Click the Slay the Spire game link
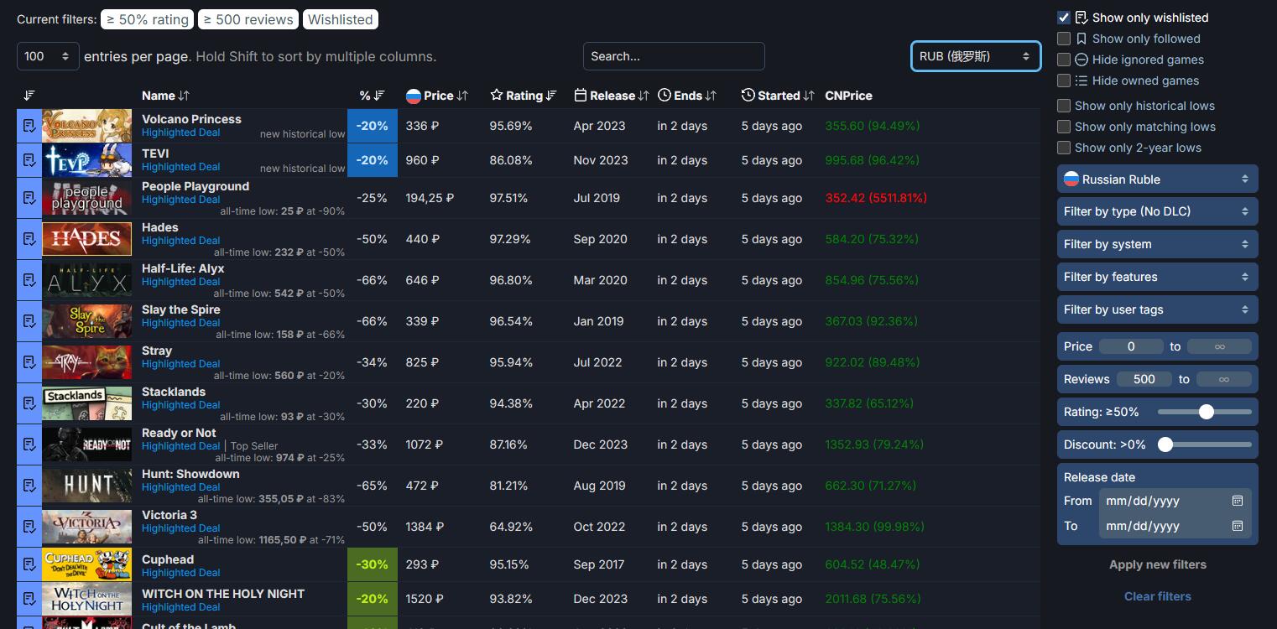The height and width of the screenshot is (629, 1277). click(180, 309)
